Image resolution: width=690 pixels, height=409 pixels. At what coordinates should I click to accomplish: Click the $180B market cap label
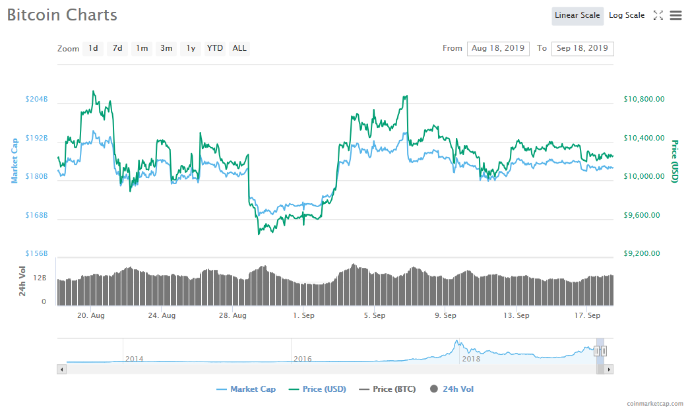coord(36,176)
